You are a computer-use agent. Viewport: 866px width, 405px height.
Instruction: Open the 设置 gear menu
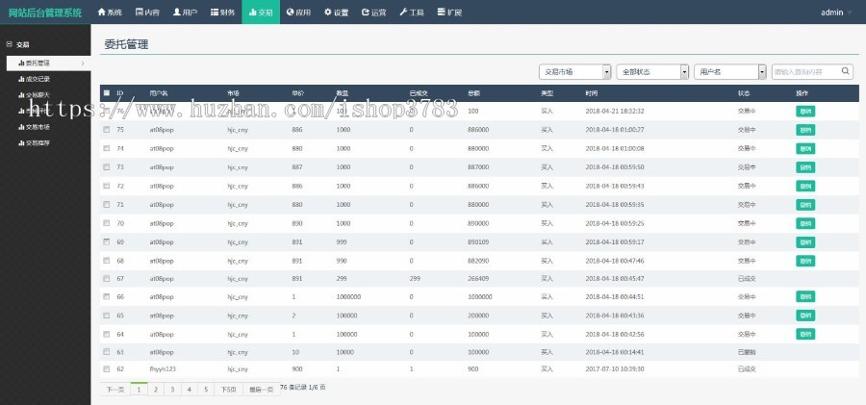(336, 13)
